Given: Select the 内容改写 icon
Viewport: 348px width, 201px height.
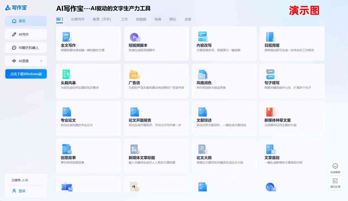Looking at the screenshot, I should [203, 37].
